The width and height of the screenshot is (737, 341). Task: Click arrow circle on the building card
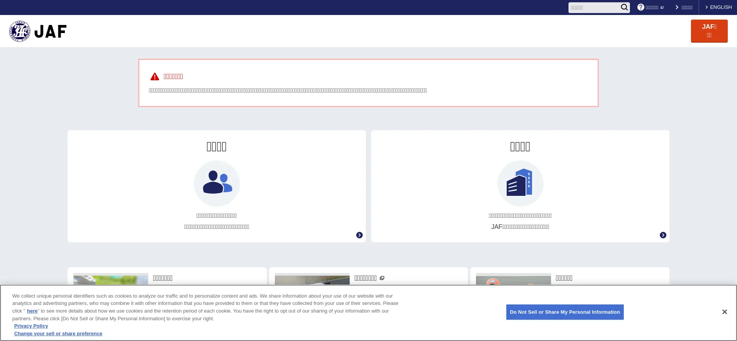tap(663, 235)
